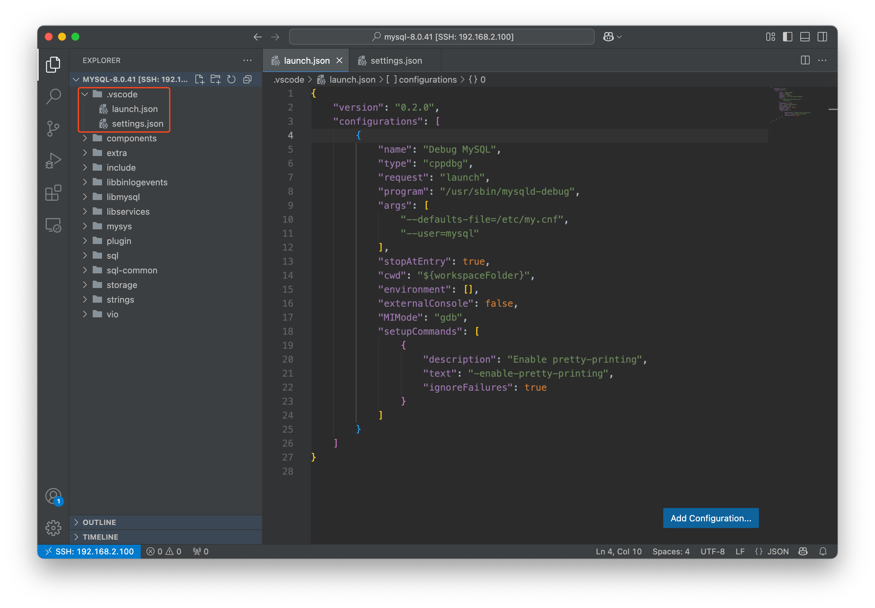Click the Customize Layout icon

[770, 37]
